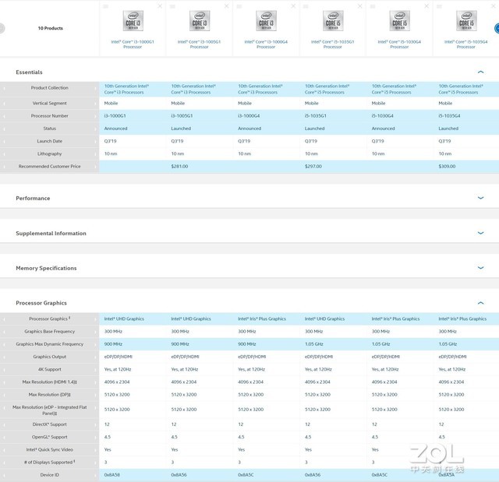Open the Intel Core i3-1005G1 Processor link
The width and height of the screenshot is (499, 482).
coord(200,44)
